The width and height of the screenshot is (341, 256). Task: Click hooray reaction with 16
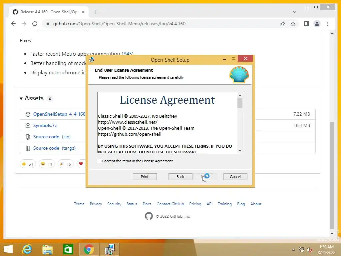coord(66,164)
